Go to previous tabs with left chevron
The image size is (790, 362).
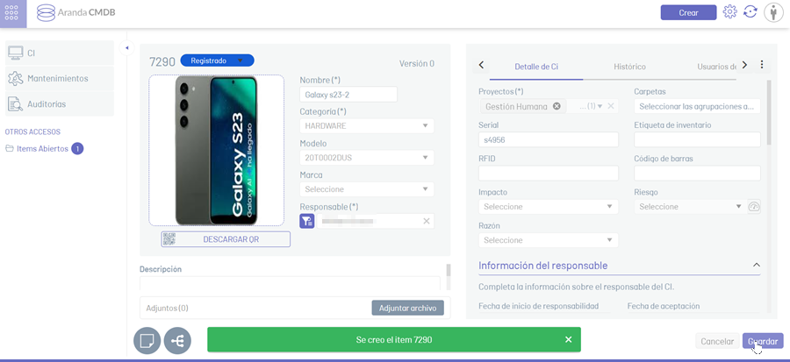click(x=481, y=65)
